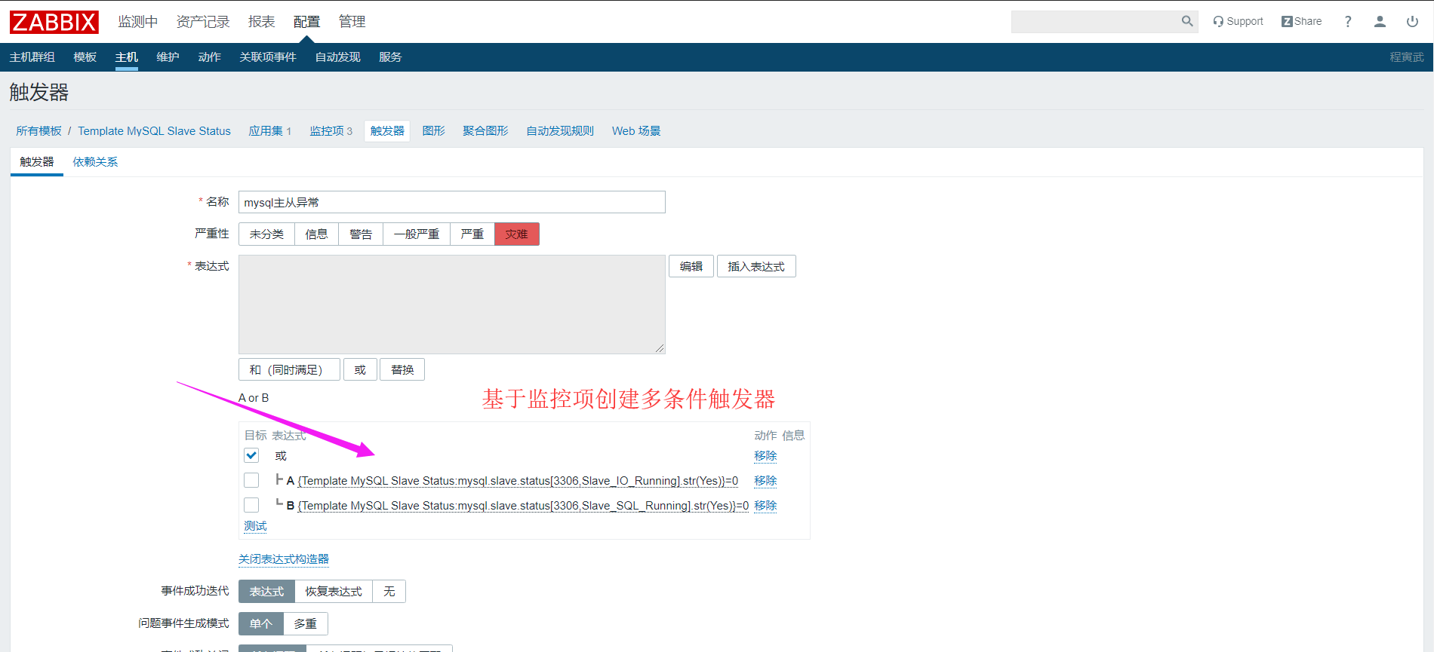The height and width of the screenshot is (652, 1434).
Task: Set severity to 信息
Action: [x=317, y=234]
